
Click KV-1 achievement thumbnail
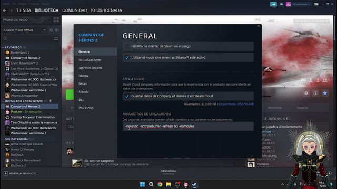point(77,163)
